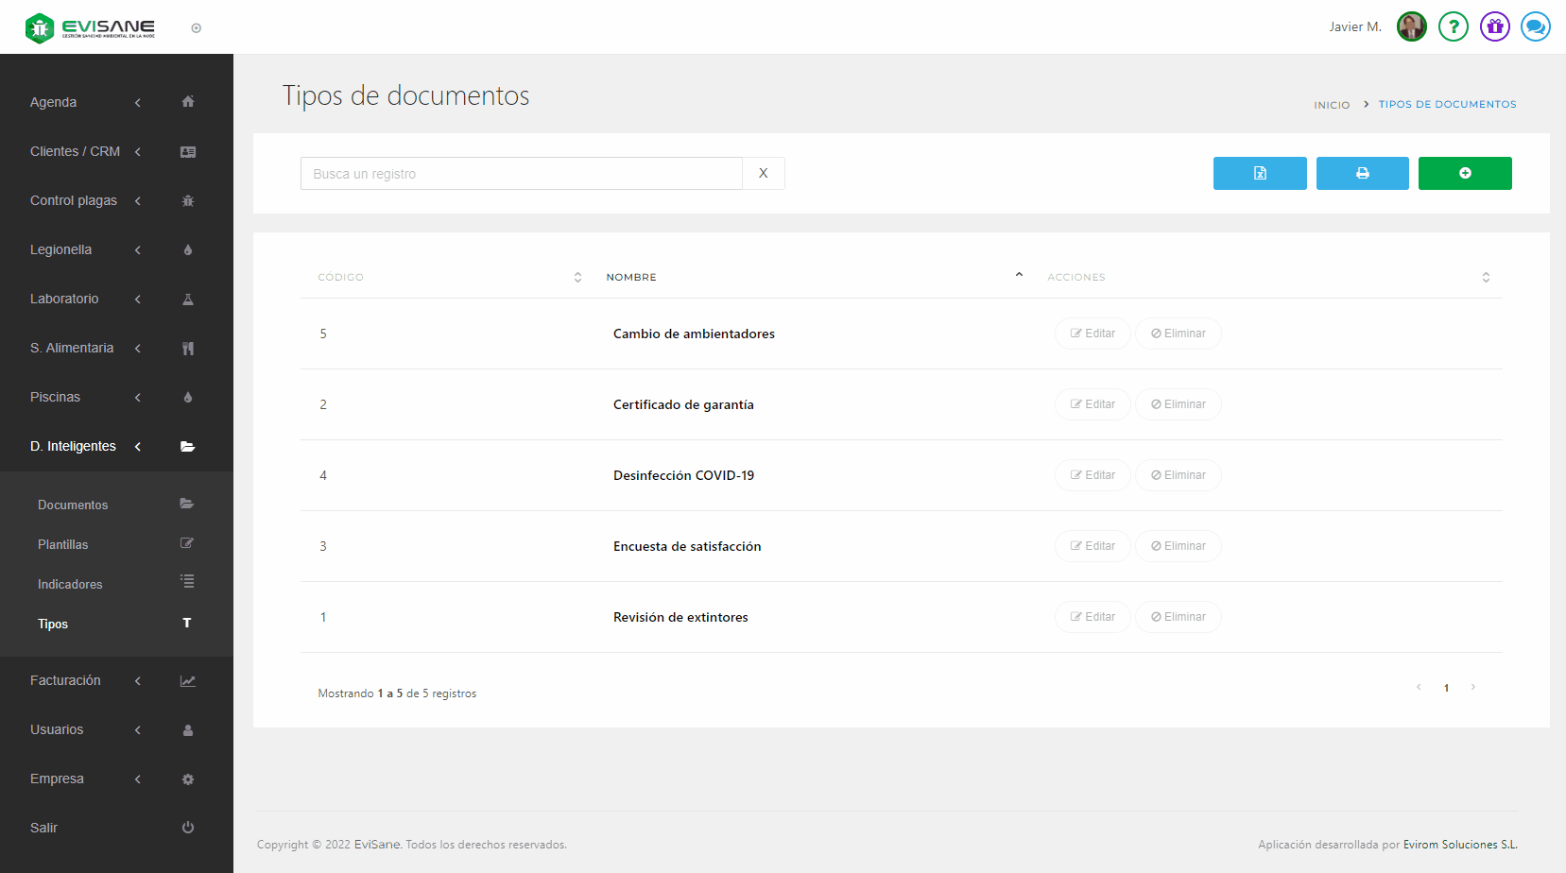Click the print icon button
The height and width of the screenshot is (873, 1566).
[1362, 173]
